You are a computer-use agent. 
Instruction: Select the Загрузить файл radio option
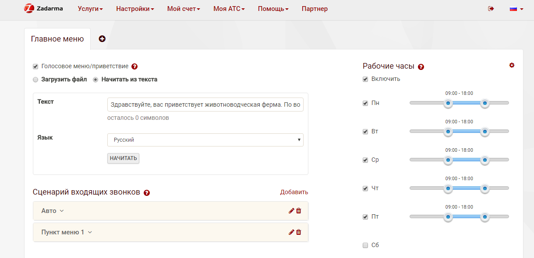(x=35, y=80)
